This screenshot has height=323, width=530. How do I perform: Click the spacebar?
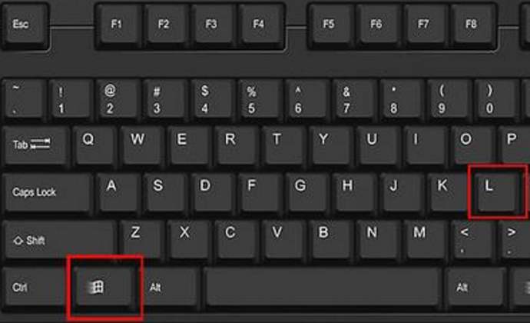point(323,286)
